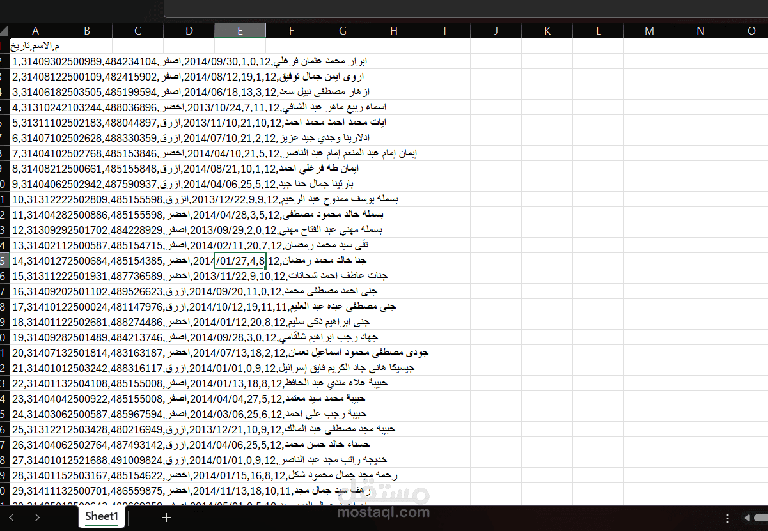Switch to the Sheet1 tab
The width and height of the screenshot is (768, 531).
coord(102,516)
